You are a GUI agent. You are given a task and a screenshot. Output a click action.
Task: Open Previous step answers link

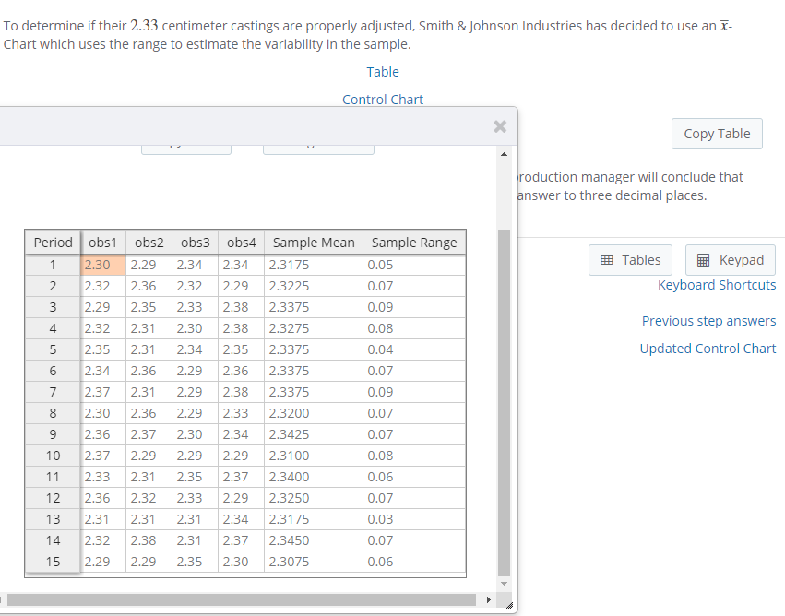(708, 321)
